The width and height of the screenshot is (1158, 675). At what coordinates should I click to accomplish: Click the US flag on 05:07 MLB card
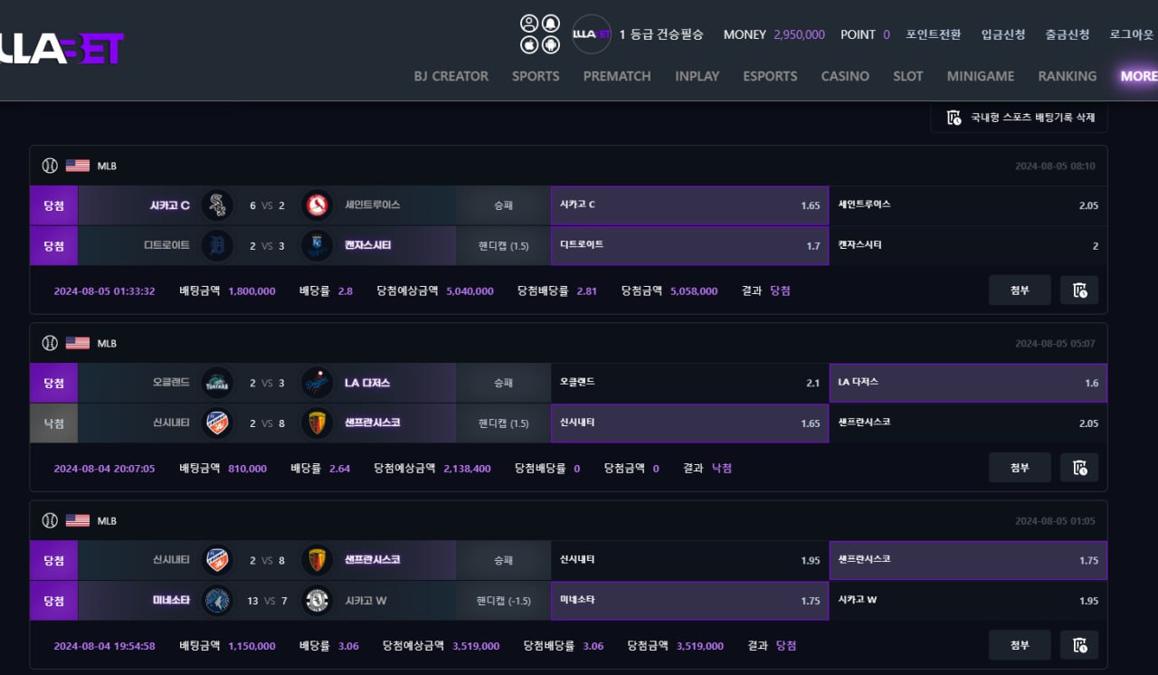point(78,343)
